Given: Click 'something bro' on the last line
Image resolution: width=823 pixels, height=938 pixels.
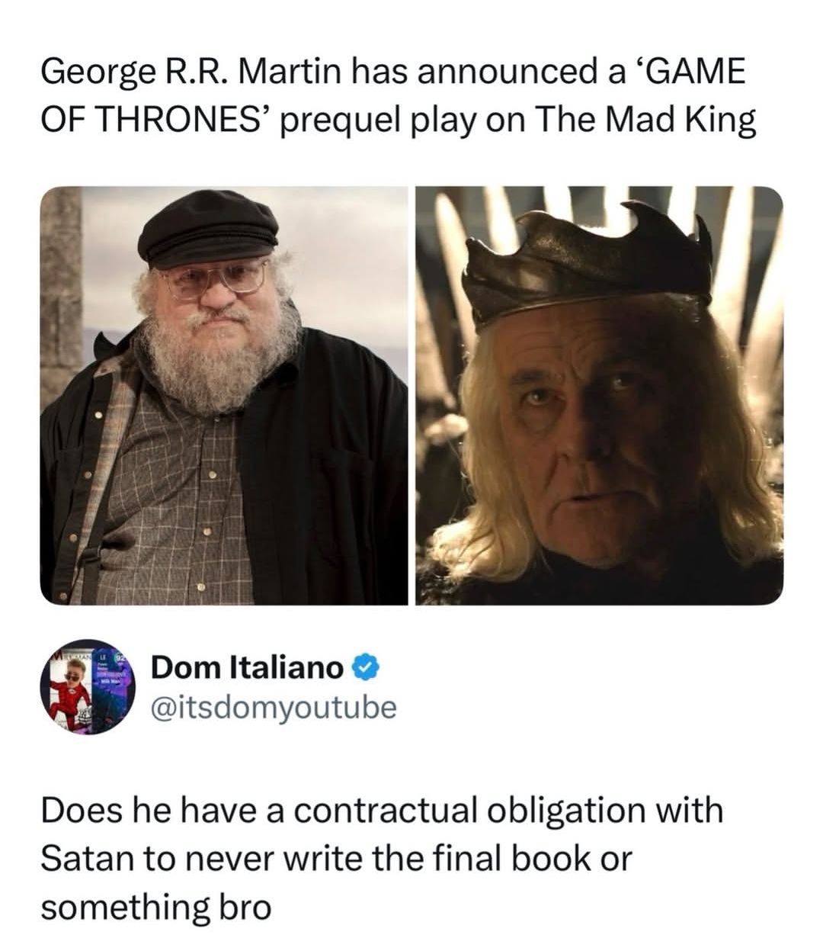Looking at the screenshot, I should pyautogui.click(x=155, y=907).
